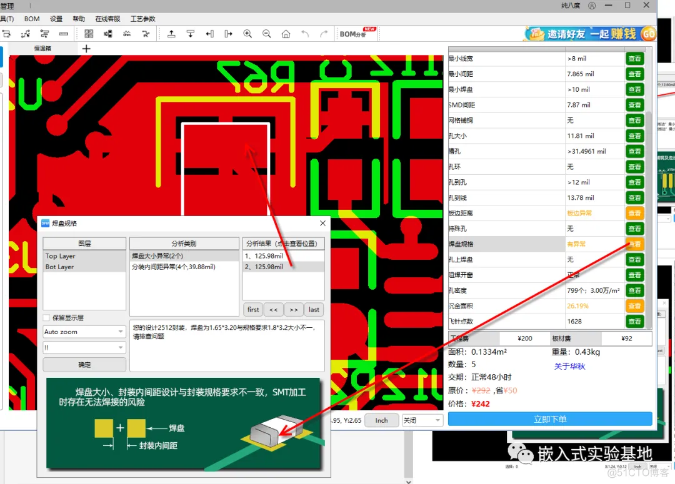Click the four-square grid panel icon
Screen dimensions: 675x484
tap(89, 34)
